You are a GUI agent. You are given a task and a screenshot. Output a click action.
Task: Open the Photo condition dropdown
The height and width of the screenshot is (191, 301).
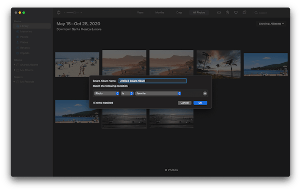(106, 93)
